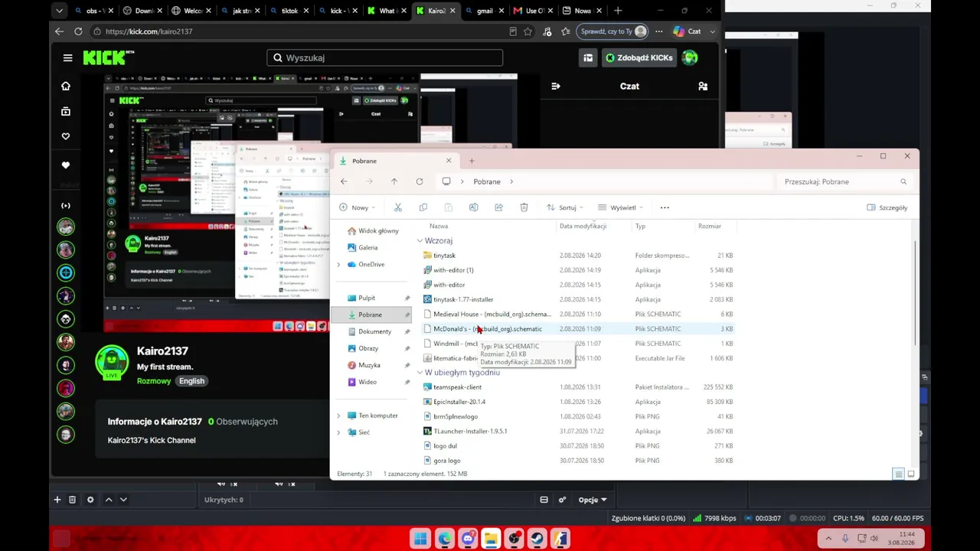
Task: Click the English language tag
Action: click(191, 381)
